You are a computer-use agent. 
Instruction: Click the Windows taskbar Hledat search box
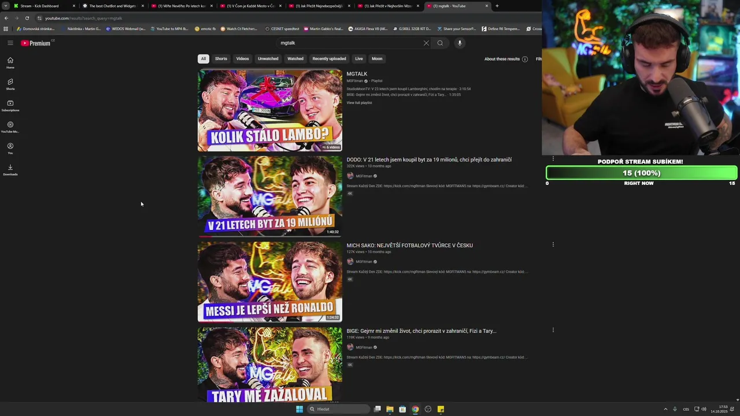click(338, 409)
